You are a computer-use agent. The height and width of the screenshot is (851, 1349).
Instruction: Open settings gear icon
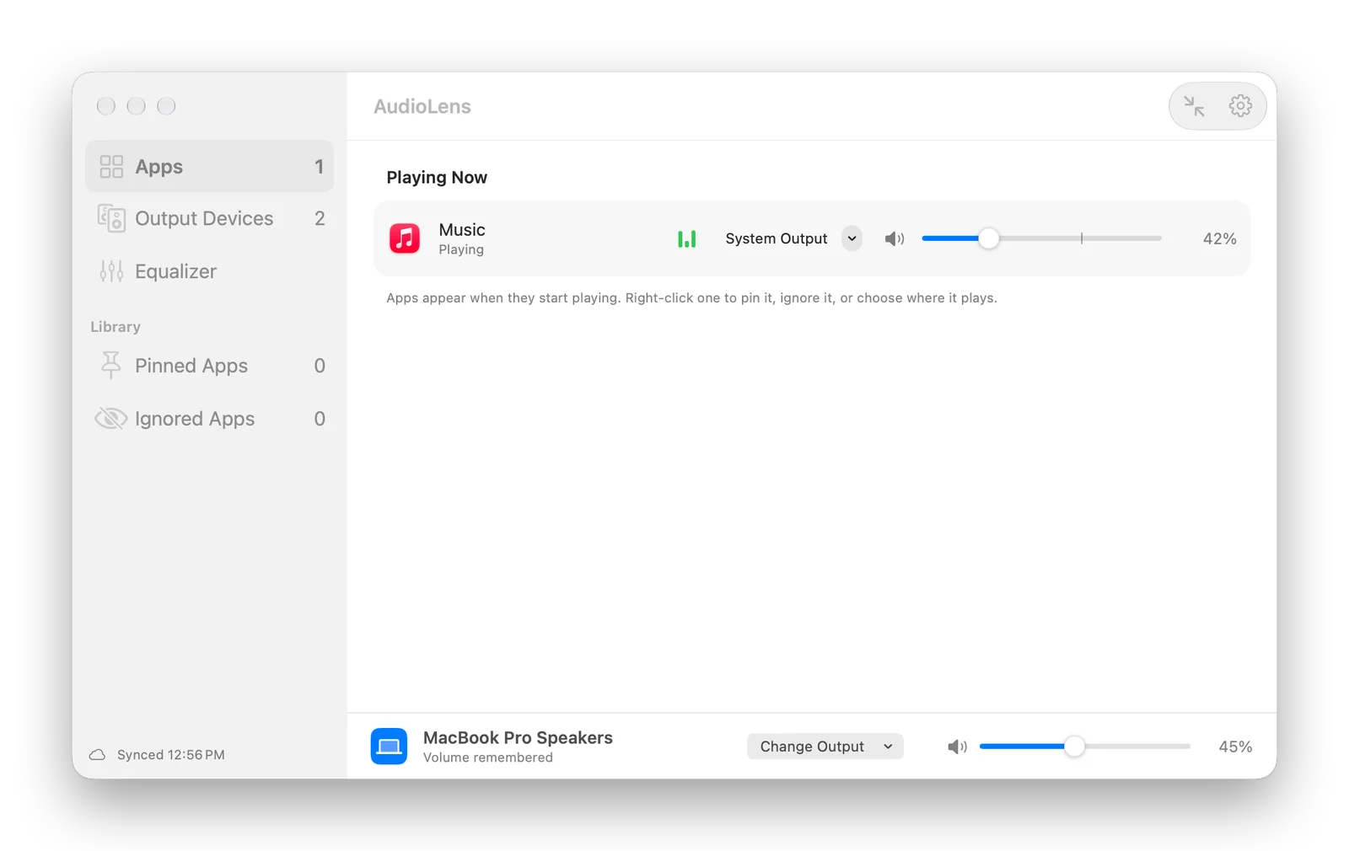click(1240, 106)
